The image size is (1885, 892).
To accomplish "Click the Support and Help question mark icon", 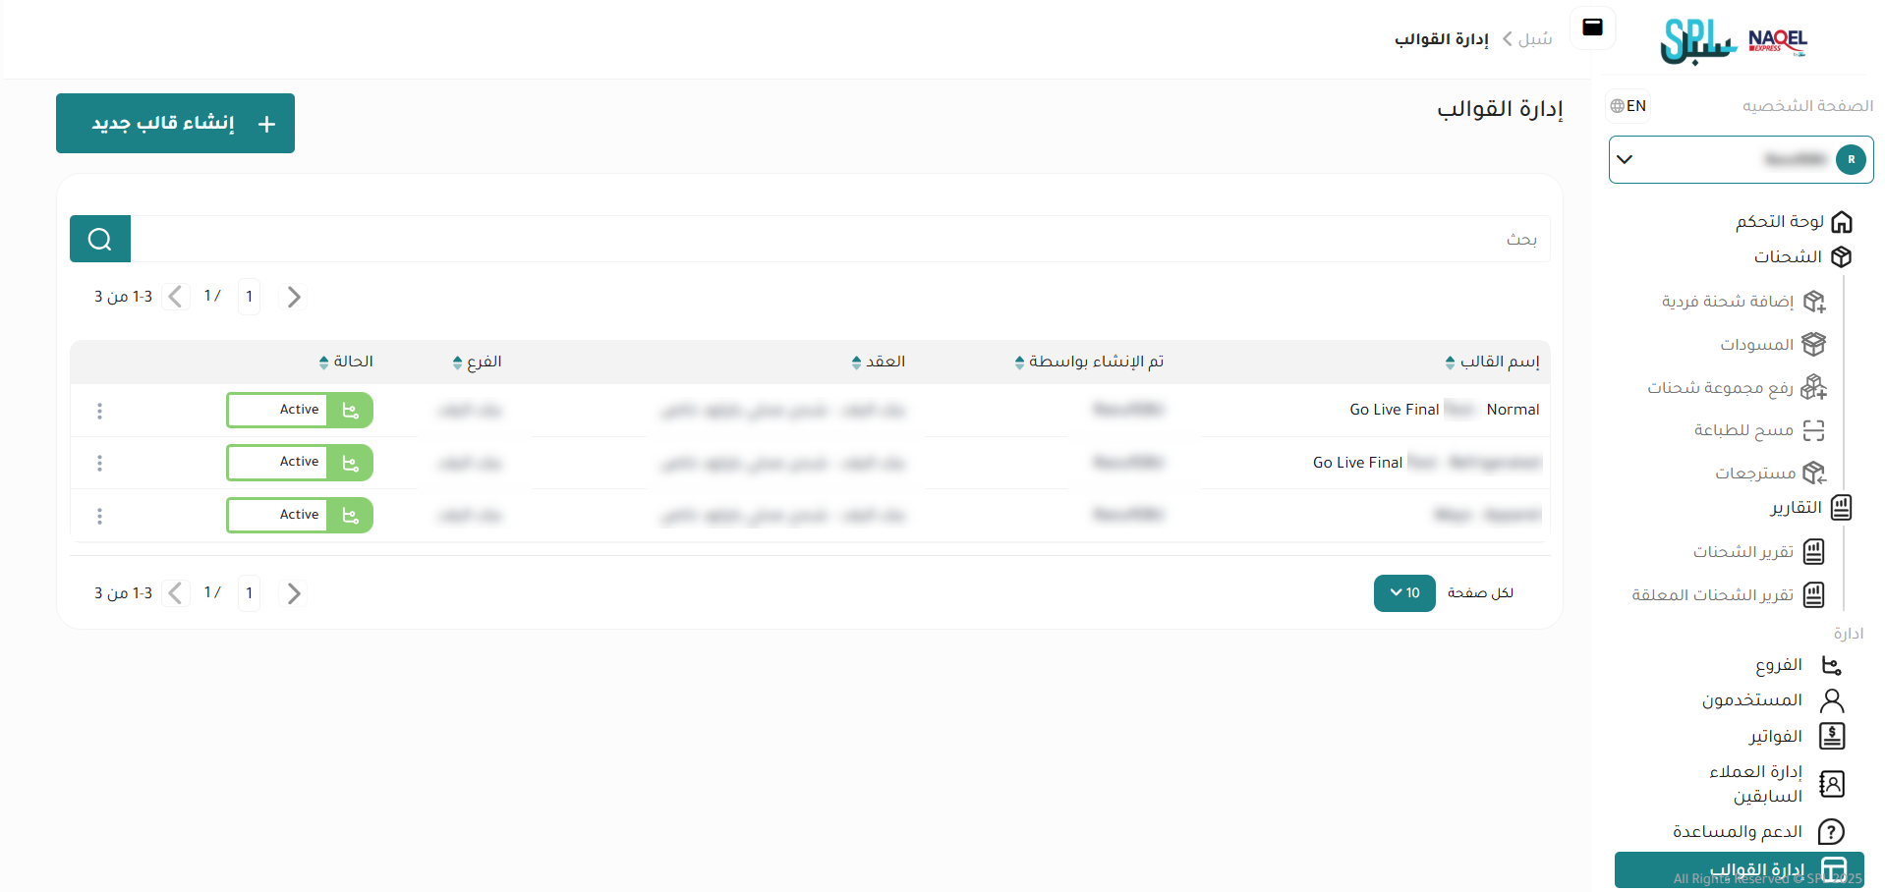I will [1831, 832].
